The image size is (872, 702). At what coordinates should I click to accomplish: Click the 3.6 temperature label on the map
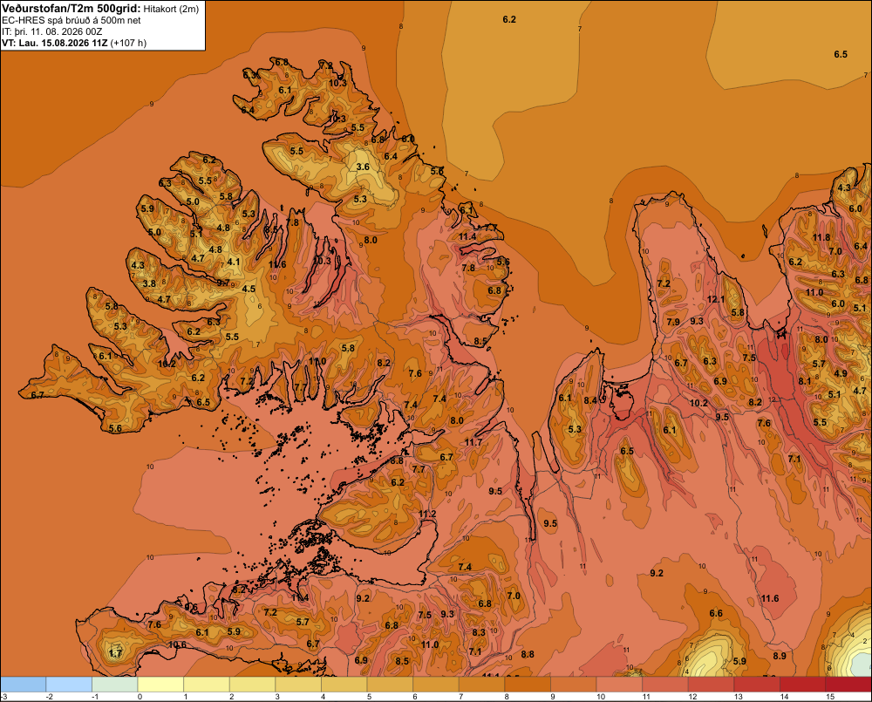click(x=363, y=167)
